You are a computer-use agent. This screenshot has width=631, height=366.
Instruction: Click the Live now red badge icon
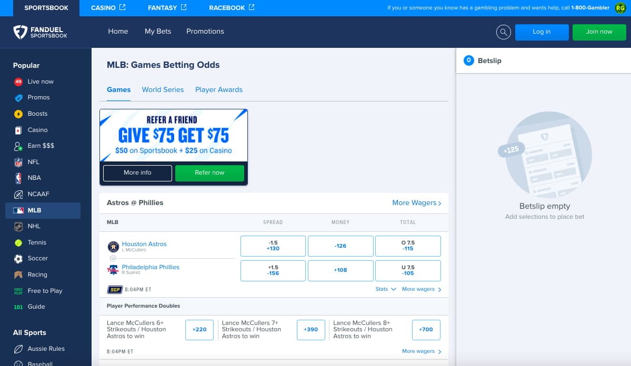[18, 82]
